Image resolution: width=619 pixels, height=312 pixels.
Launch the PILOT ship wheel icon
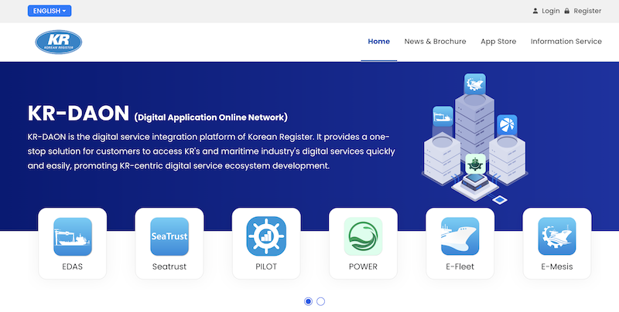[x=266, y=236]
